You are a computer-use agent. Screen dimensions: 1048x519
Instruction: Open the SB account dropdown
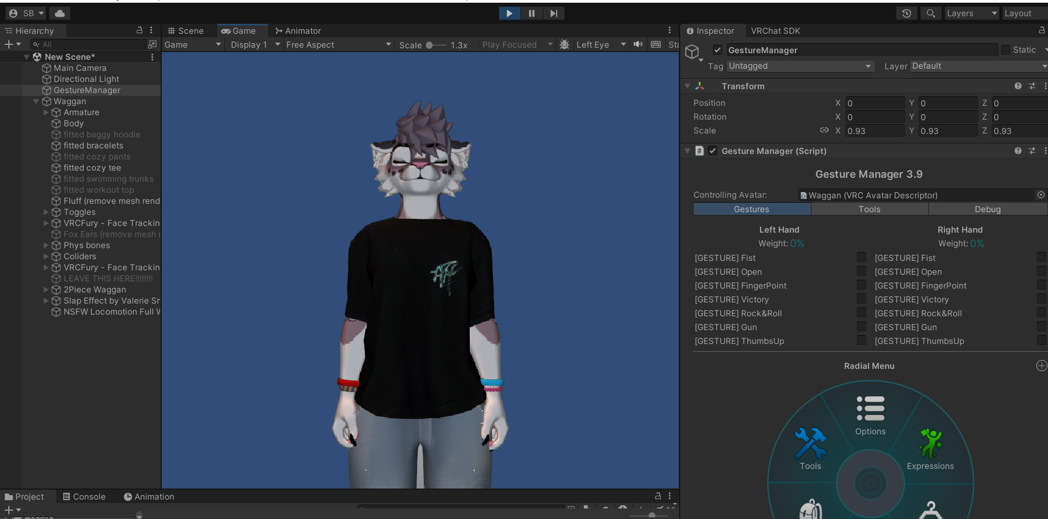pyautogui.click(x=26, y=13)
